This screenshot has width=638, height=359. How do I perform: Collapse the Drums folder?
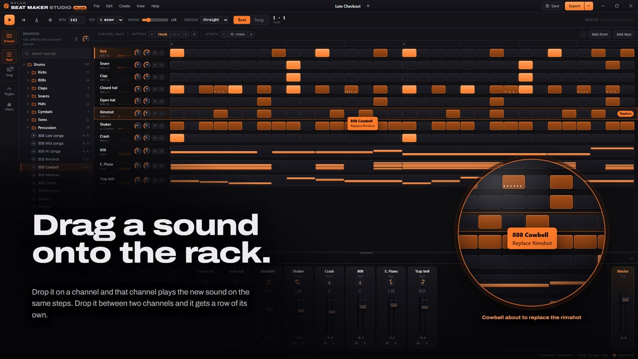click(24, 64)
